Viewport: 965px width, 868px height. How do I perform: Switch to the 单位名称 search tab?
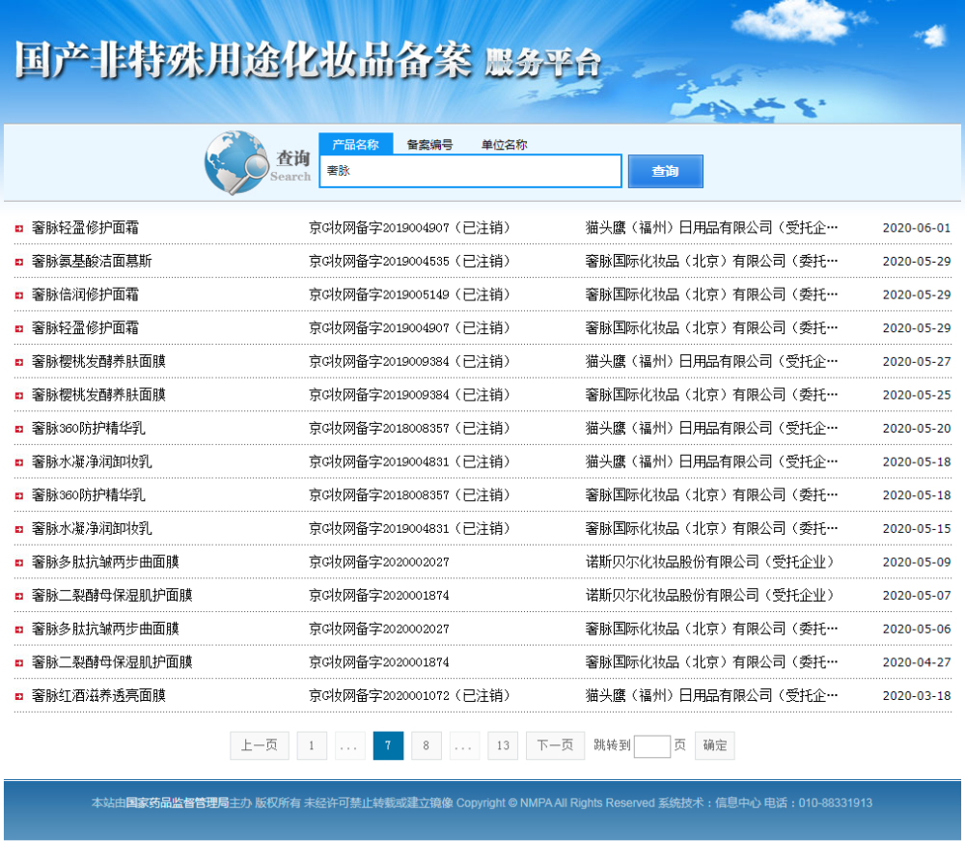coord(504,145)
